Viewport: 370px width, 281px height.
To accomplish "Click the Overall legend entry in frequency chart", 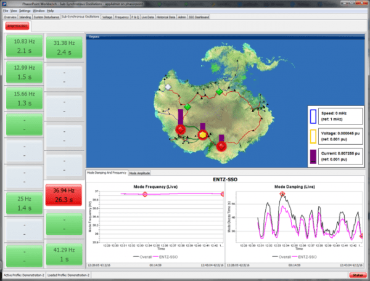I will coord(142,257).
